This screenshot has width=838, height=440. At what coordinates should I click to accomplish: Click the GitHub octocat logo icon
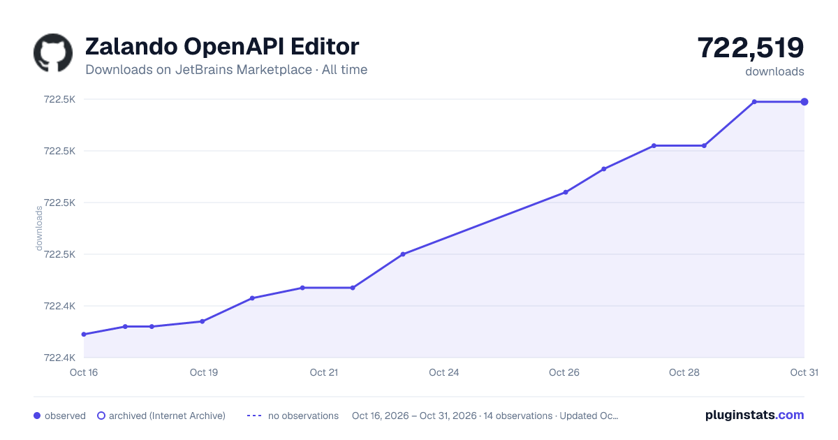tap(53, 53)
